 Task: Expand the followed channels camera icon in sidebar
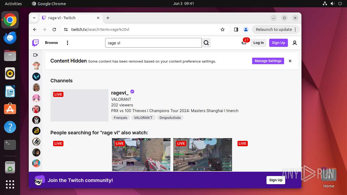[x=36, y=55]
